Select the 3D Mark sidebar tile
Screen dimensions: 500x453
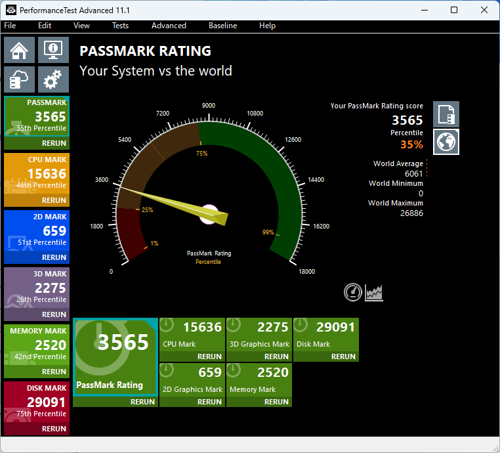tap(37, 288)
